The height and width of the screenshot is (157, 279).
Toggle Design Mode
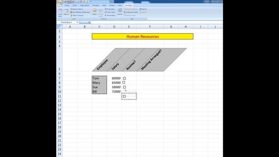click(x=101, y=12)
